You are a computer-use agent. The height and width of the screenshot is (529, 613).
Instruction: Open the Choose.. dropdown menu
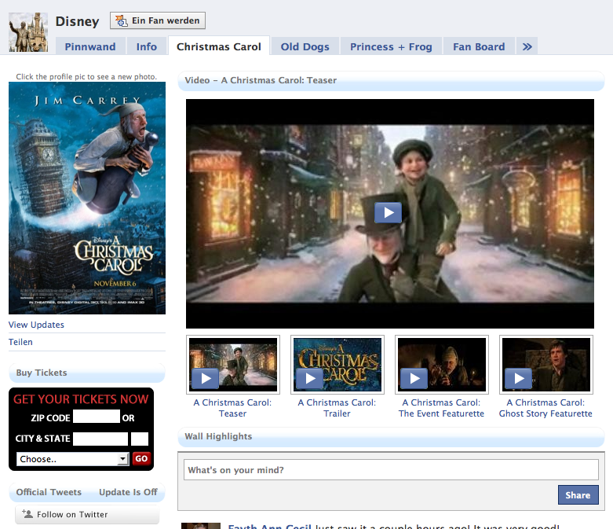coord(71,459)
